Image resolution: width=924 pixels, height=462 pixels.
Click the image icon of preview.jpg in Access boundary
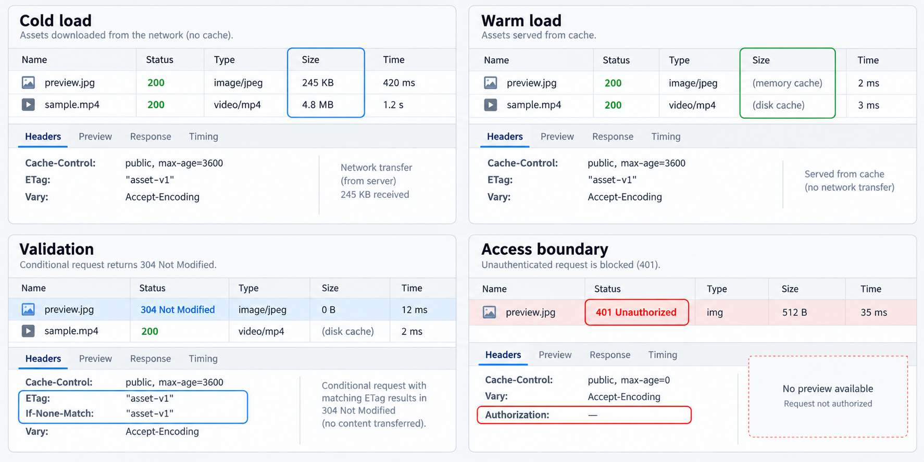coord(489,312)
